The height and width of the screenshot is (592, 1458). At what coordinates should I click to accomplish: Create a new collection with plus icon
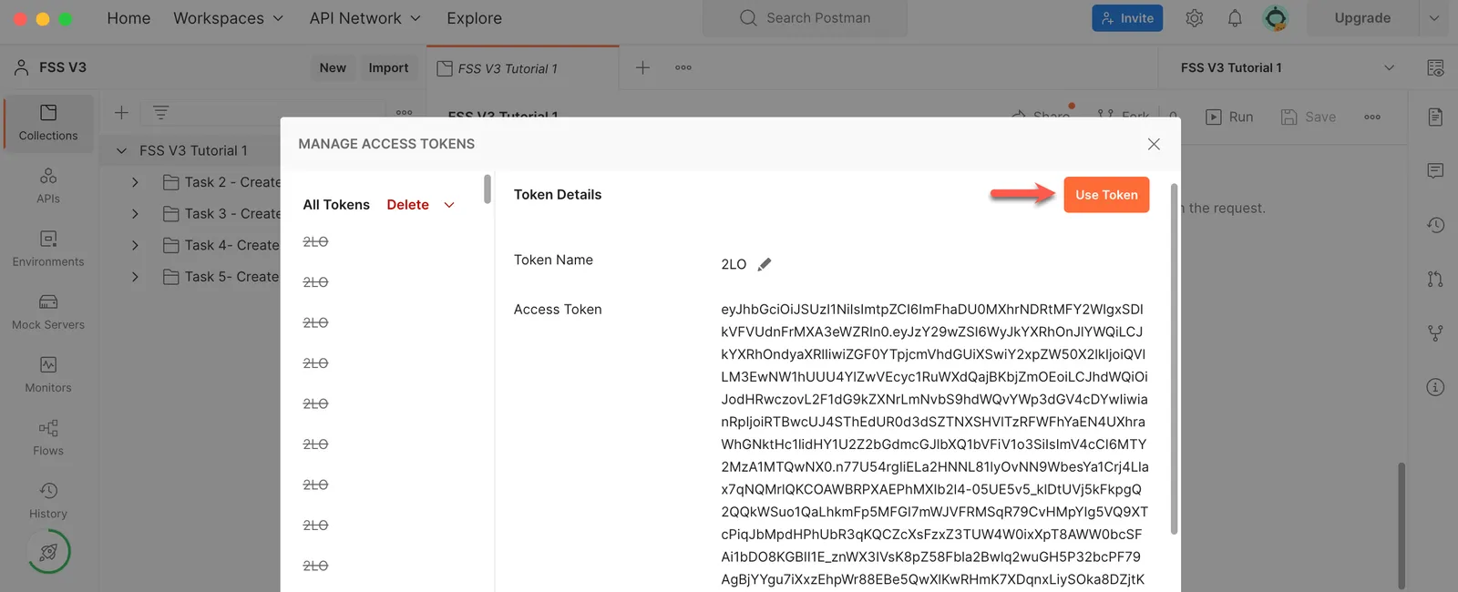(x=121, y=113)
